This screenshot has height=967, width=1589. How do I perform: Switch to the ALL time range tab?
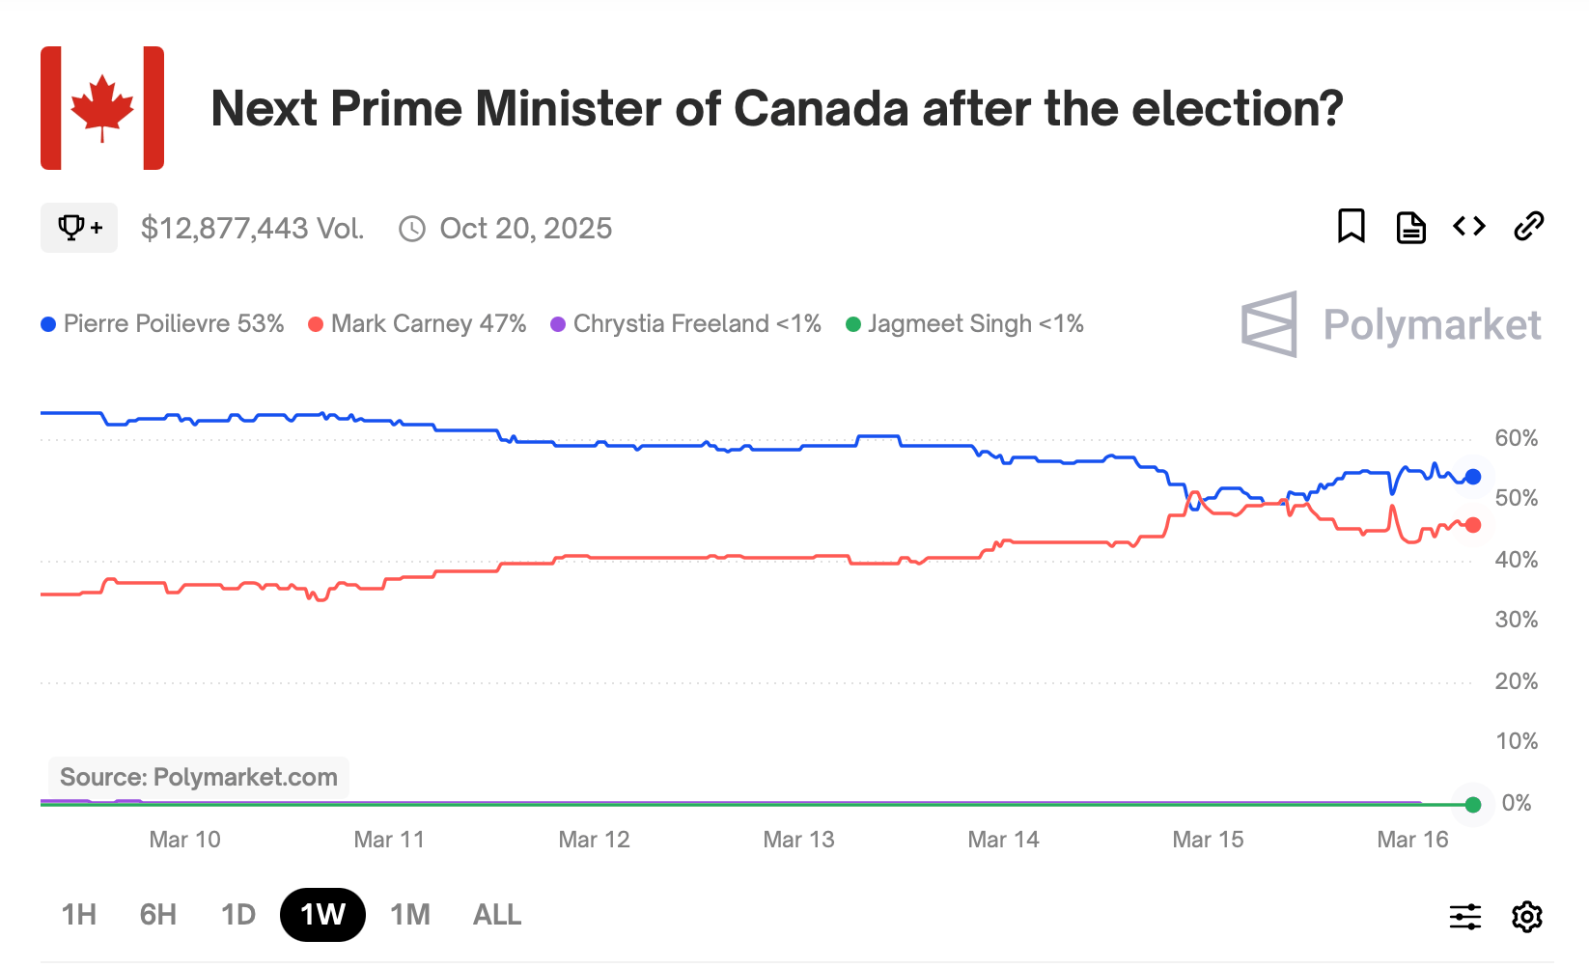pyautogui.click(x=495, y=914)
